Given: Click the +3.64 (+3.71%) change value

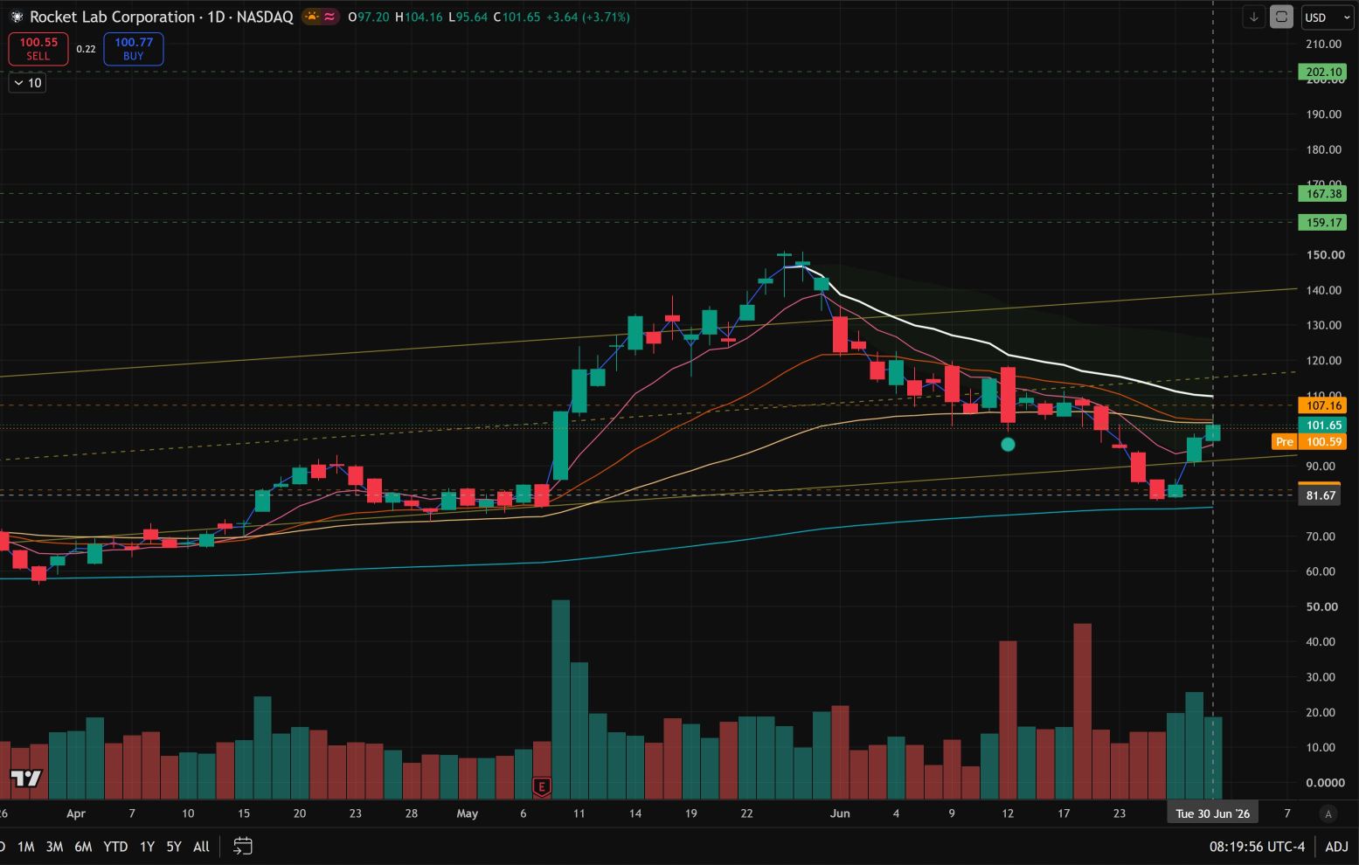Looking at the screenshot, I should click(x=587, y=17).
